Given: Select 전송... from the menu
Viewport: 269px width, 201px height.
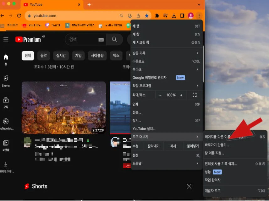Looking at the screenshot, I should click(167, 112).
